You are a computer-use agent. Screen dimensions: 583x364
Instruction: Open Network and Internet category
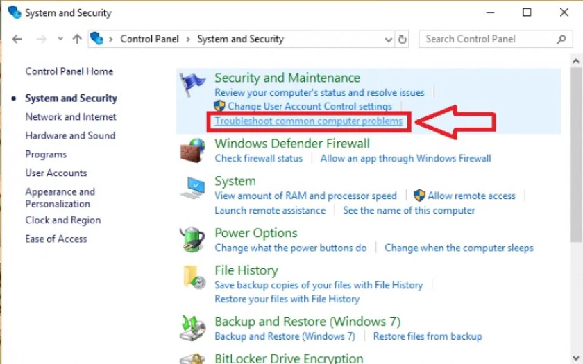[71, 117]
